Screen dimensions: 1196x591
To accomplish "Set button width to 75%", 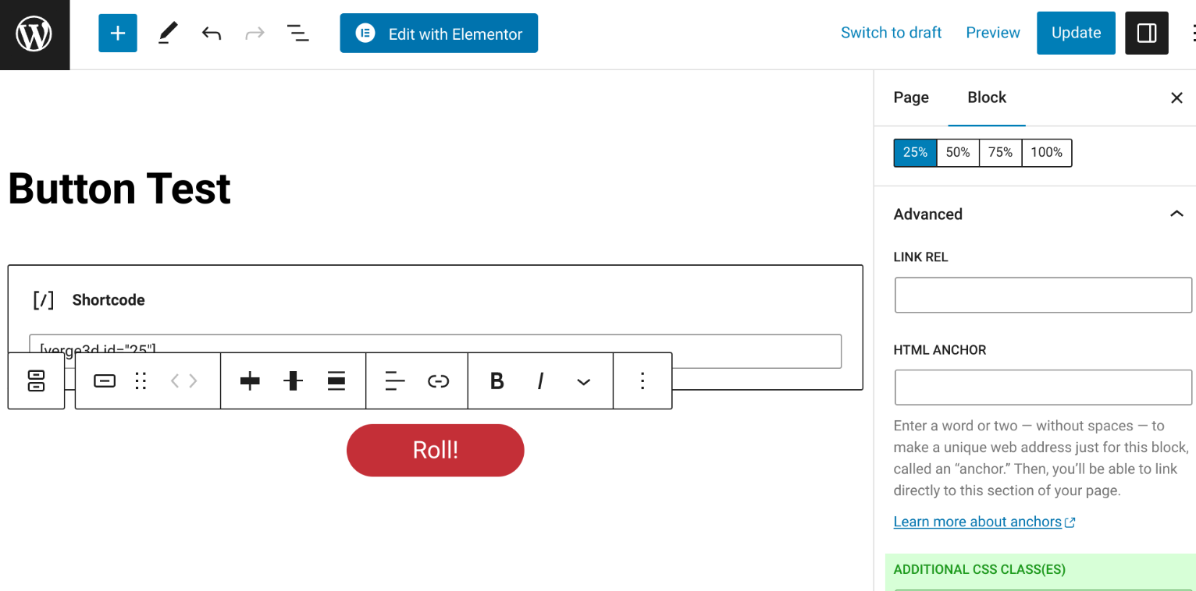I will click(1001, 153).
